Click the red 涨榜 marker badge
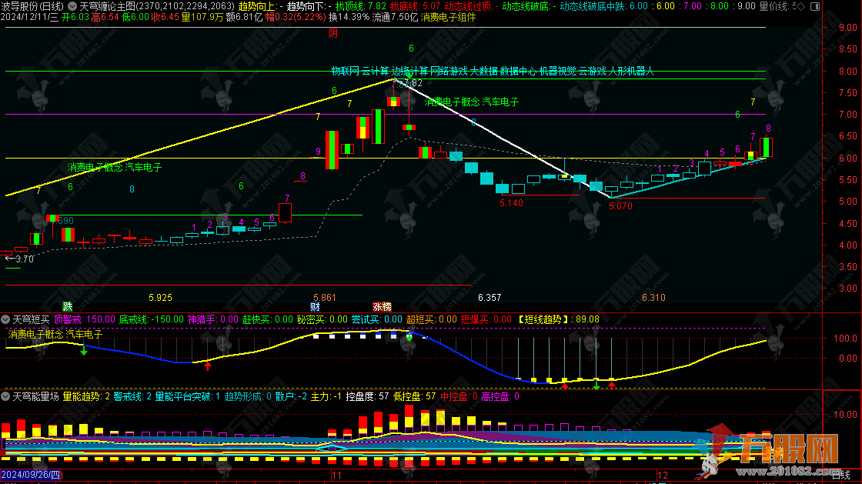Screen dimensions: 862x484 [x=382, y=306]
